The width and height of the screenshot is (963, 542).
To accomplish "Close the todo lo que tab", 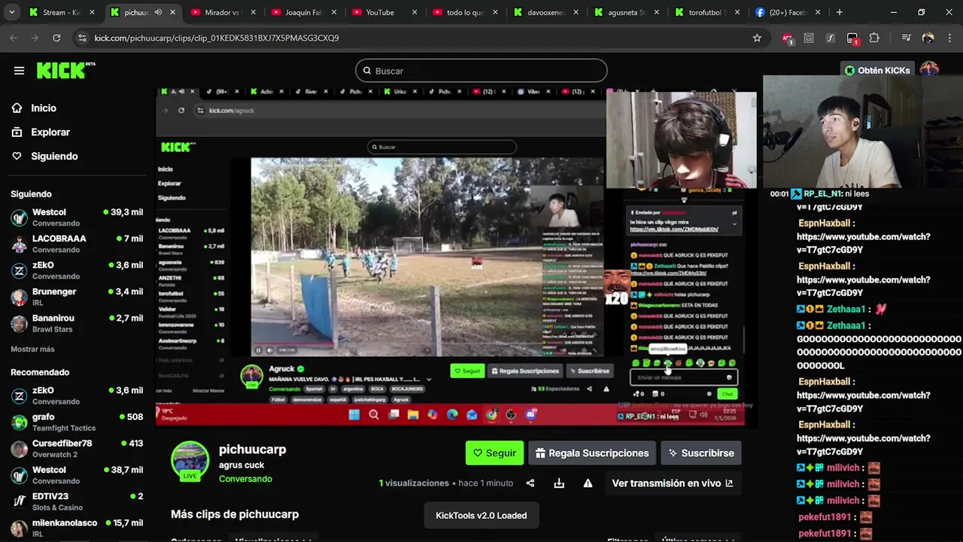I will [x=495, y=12].
